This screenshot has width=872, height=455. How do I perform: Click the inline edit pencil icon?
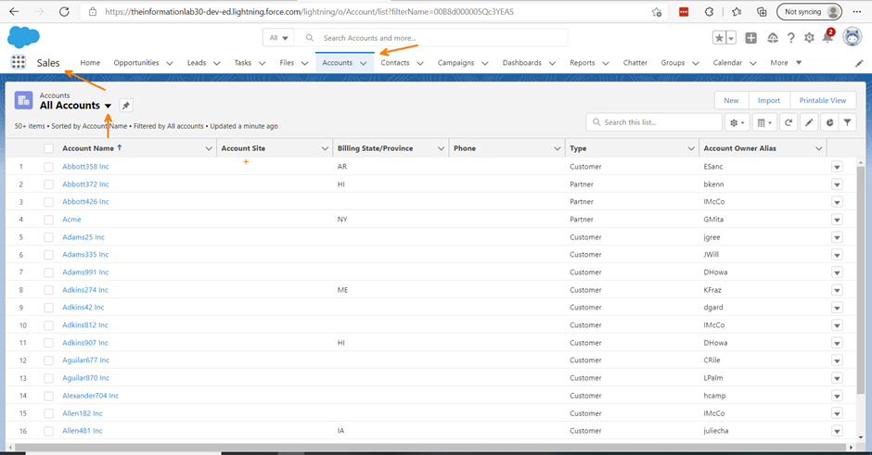809,122
